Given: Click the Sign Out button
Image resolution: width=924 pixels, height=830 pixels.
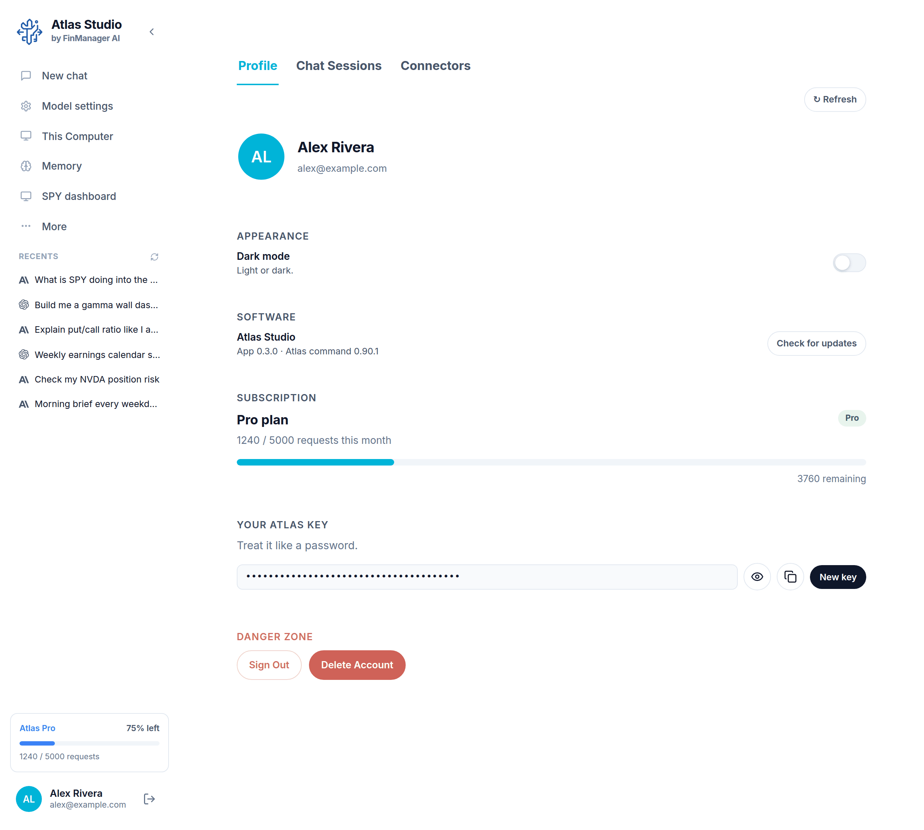Looking at the screenshot, I should (x=269, y=665).
